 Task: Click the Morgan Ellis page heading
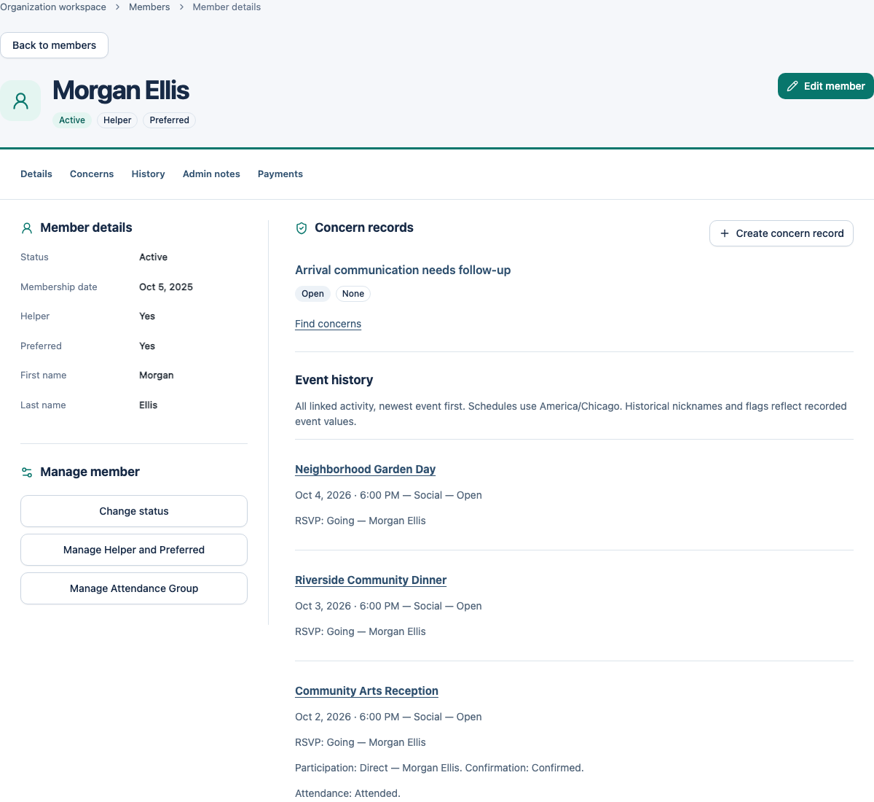[121, 90]
